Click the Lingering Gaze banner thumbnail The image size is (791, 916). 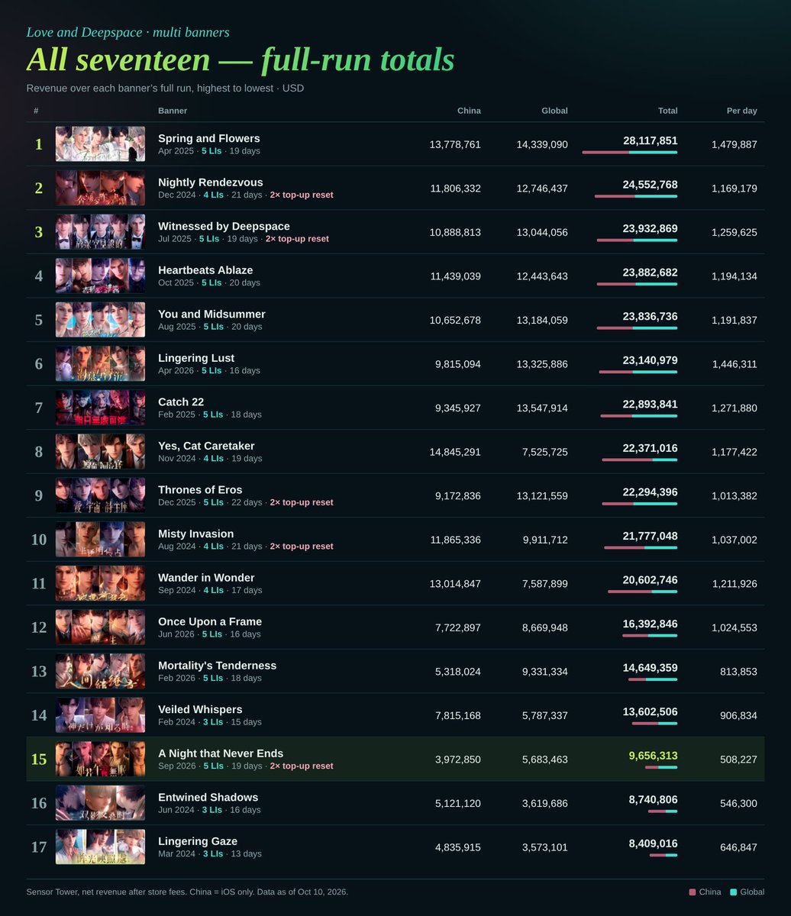[100, 847]
